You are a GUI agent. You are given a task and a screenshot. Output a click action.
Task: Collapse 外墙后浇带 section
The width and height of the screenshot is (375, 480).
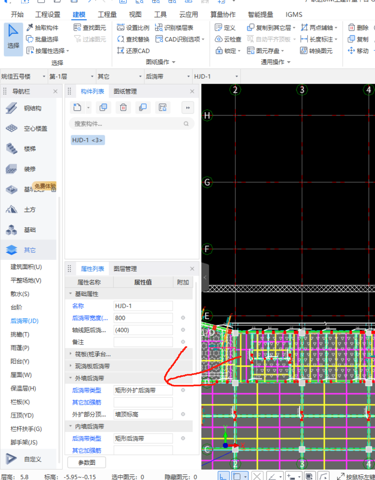[70, 378]
